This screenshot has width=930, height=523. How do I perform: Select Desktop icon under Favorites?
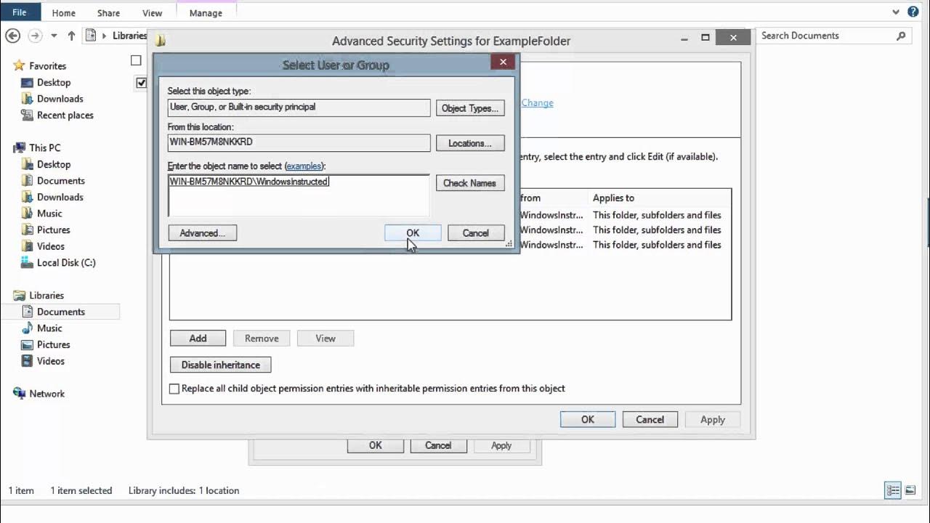point(28,83)
